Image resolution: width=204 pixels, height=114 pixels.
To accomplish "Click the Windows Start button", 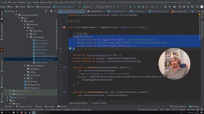I will click(2, 112).
